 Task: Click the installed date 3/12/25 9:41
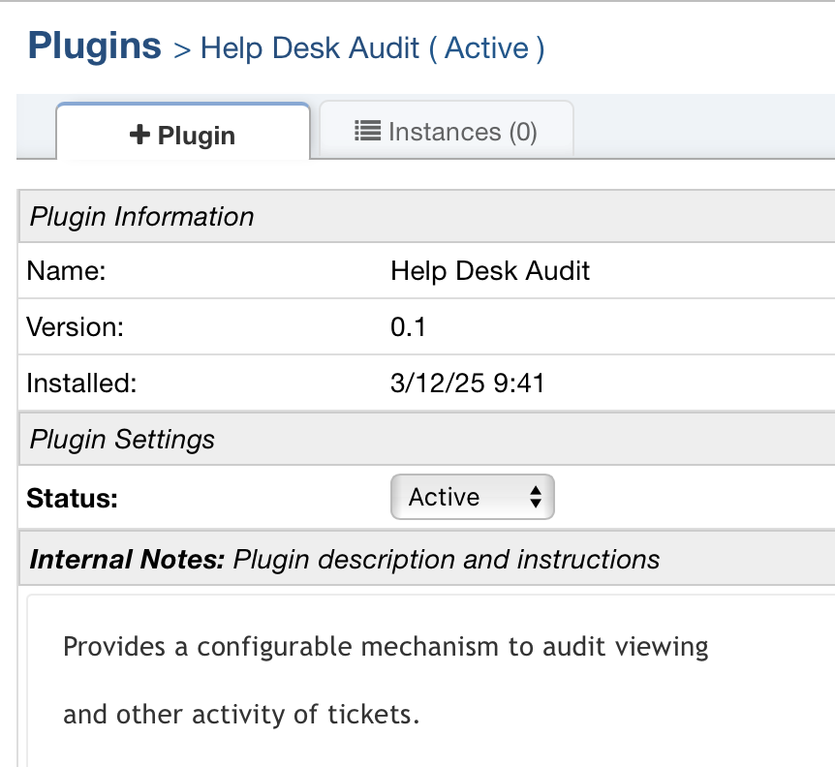click(x=467, y=383)
